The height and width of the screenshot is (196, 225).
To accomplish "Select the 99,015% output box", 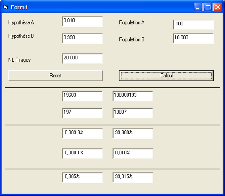I will point(133,177).
